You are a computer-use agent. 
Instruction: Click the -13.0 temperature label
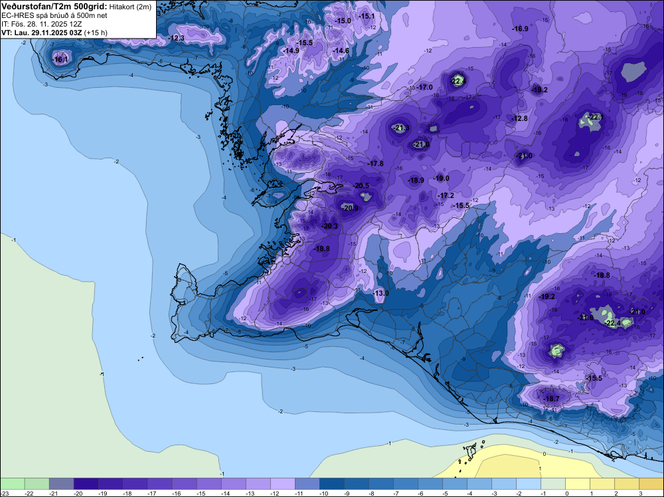pyautogui.click(x=380, y=293)
